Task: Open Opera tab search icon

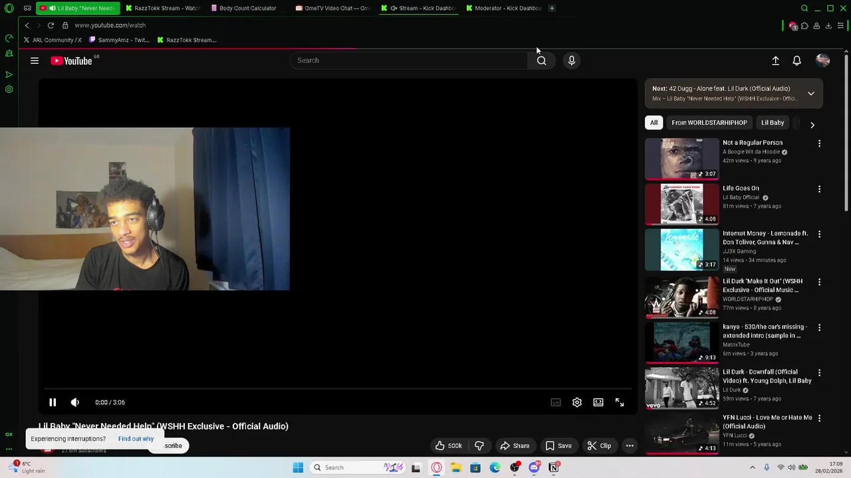Action: click(x=804, y=8)
